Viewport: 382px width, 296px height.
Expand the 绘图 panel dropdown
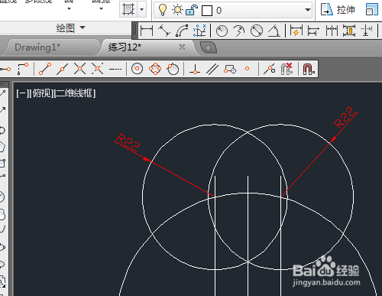[83, 27]
